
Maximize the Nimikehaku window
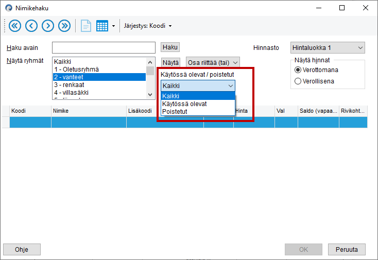pos(342,8)
